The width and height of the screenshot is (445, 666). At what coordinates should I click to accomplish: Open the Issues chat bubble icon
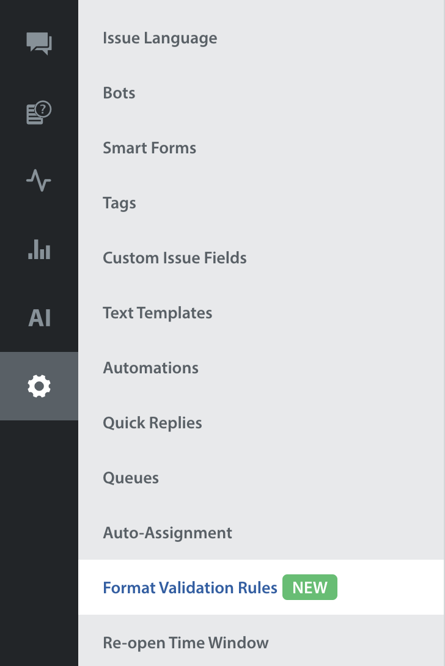[39, 43]
